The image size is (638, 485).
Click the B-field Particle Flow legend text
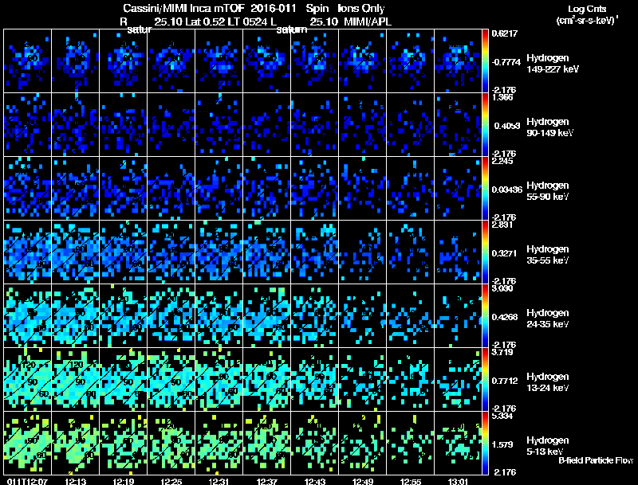point(596,461)
